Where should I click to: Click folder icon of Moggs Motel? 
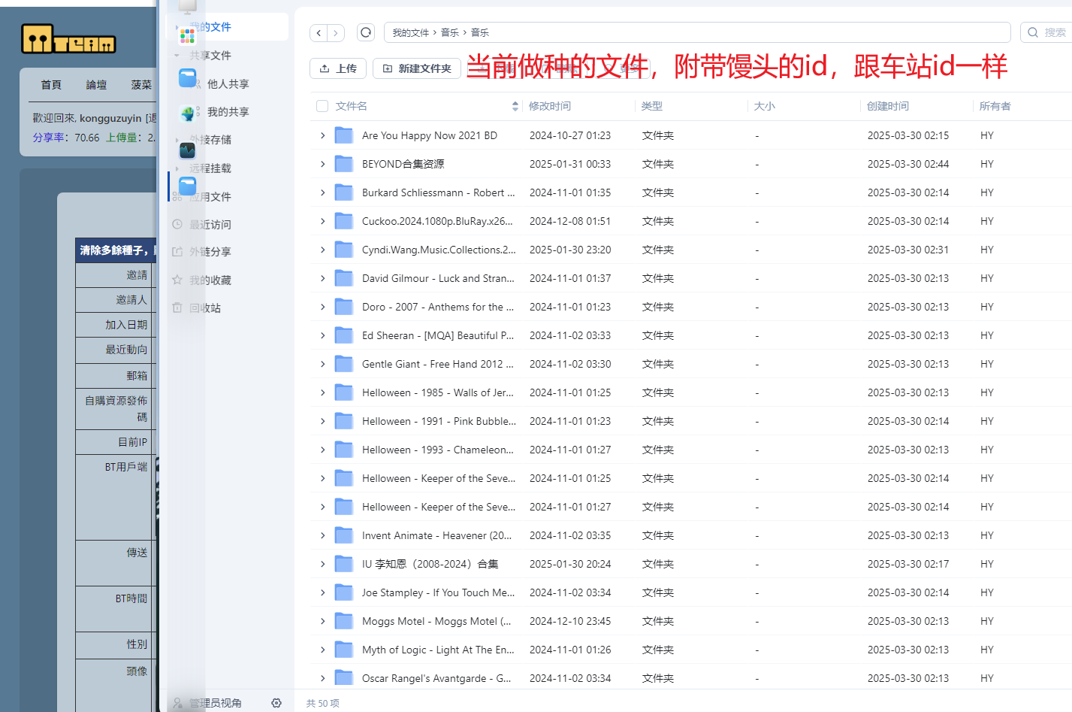(x=344, y=621)
